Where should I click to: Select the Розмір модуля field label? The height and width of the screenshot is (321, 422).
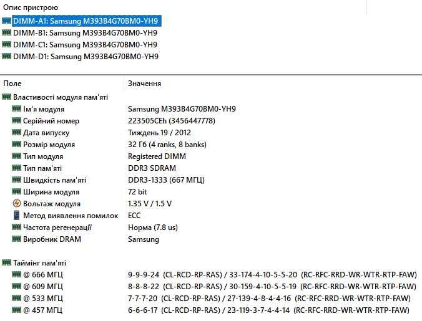pos(49,145)
